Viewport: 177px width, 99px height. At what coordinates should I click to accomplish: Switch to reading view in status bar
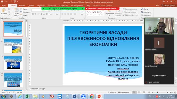(x=144, y=92)
